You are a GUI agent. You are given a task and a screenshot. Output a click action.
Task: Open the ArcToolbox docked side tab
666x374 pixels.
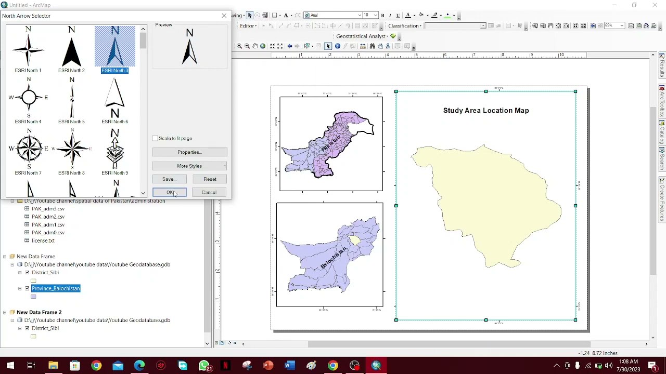point(662,102)
